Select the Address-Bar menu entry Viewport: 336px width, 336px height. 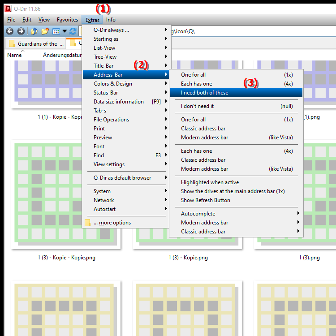(126, 75)
